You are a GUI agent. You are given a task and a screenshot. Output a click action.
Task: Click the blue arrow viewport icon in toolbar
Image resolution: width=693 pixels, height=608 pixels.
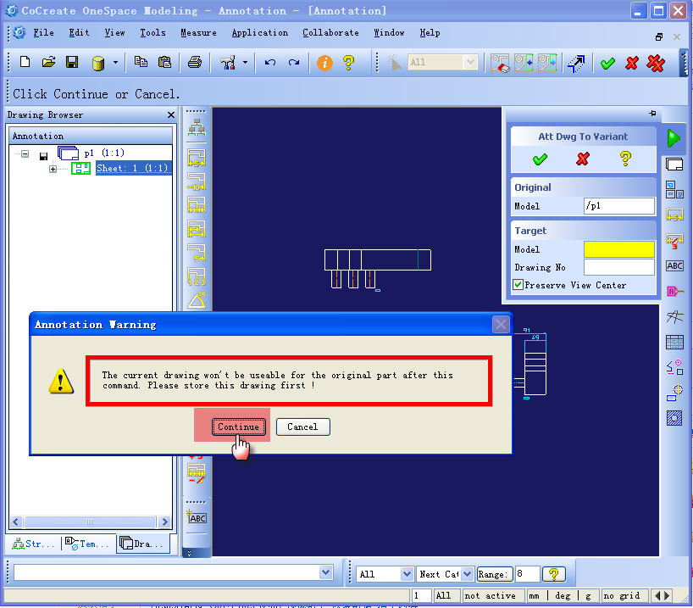(576, 64)
